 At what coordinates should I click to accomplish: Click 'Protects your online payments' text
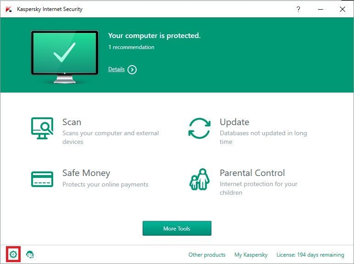tap(105, 184)
